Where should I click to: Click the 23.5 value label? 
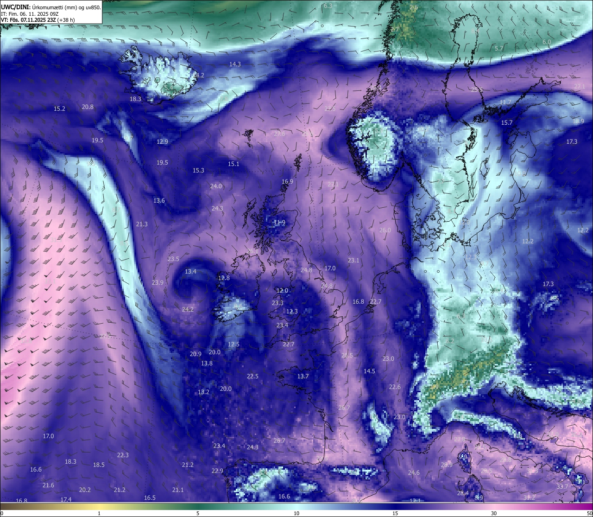[173, 259]
